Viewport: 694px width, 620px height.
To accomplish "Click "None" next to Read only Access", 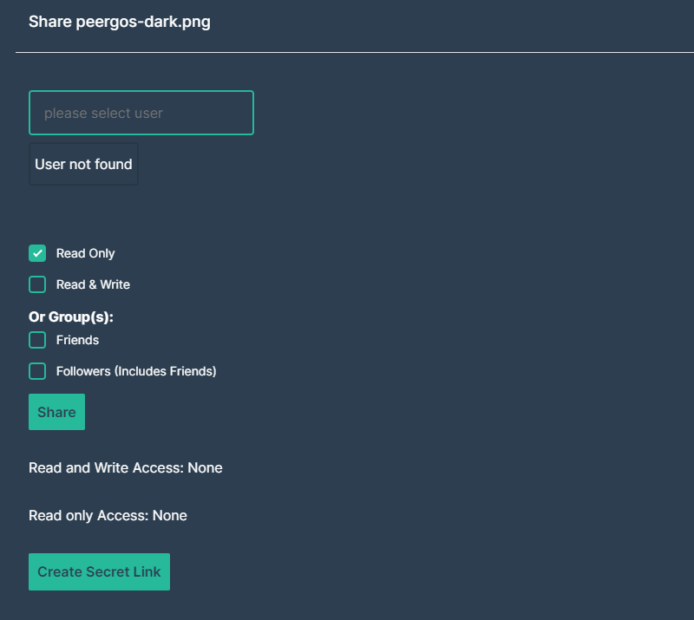I will pyautogui.click(x=170, y=516).
